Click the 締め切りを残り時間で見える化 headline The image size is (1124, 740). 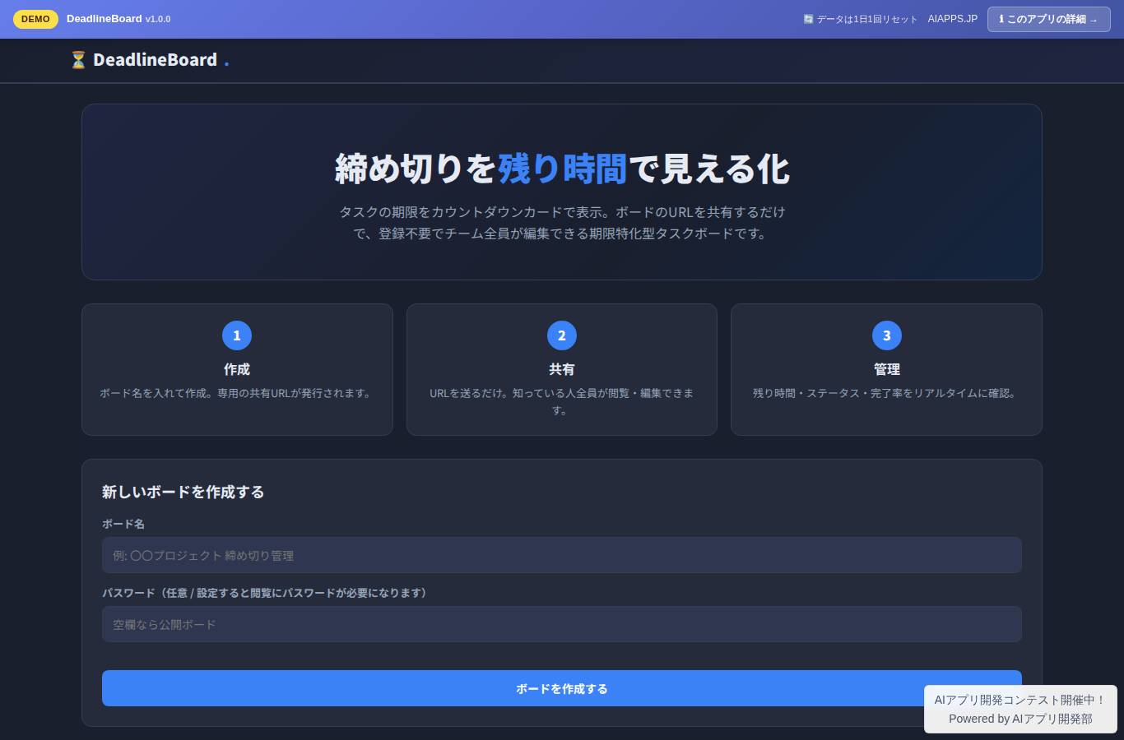click(562, 169)
